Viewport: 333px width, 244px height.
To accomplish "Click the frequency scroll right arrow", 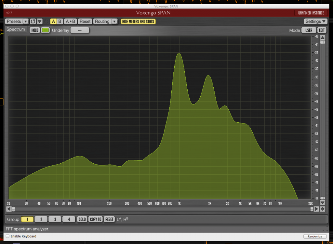I will click(316, 209).
